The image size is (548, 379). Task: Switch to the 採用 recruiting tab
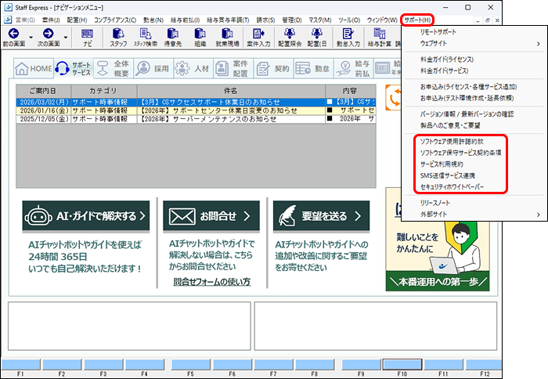pyautogui.click(x=153, y=69)
